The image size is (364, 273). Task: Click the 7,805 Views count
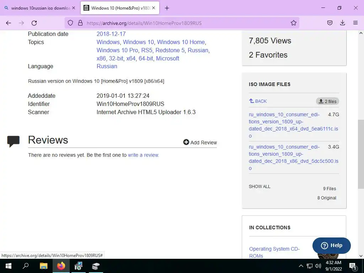270,41
